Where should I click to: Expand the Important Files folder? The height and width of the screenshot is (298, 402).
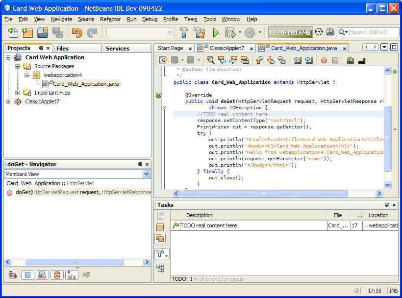pos(18,93)
